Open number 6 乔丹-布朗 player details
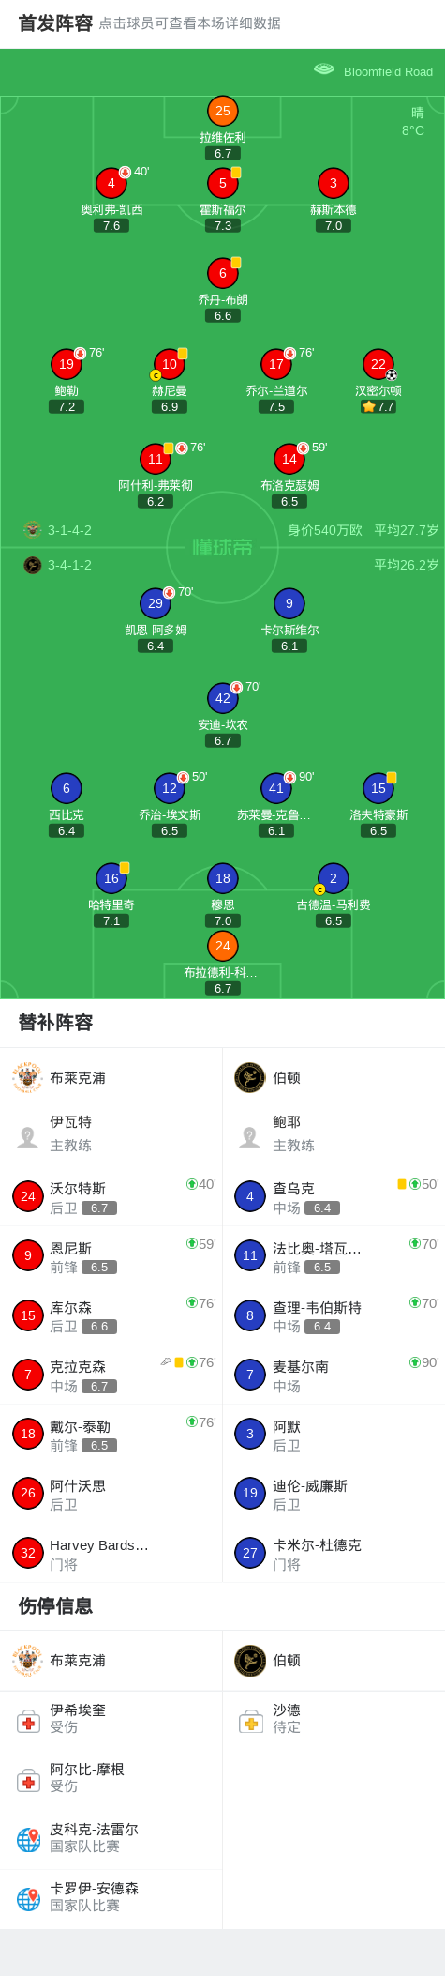 (x=222, y=273)
